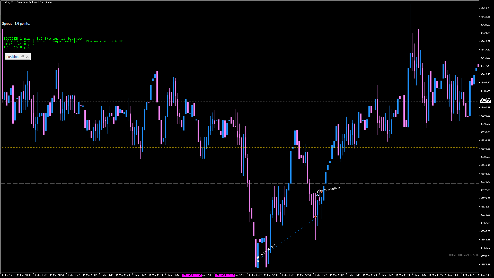The height and width of the screenshot is (278, 494).
Task: Click current price tag 32402.40 on axis
Action: (485, 101)
